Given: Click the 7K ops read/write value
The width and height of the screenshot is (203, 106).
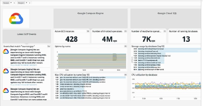Looking at the screenshot, I should (x=148, y=39).
